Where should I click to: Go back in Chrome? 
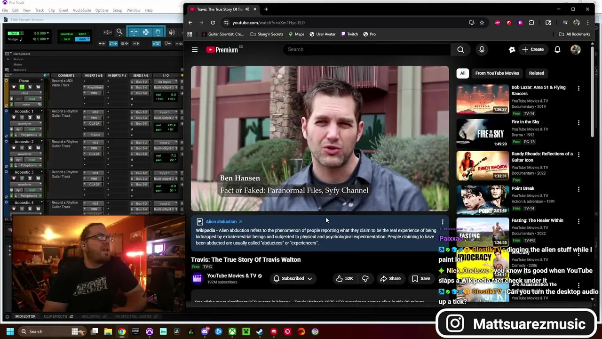pyautogui.click(x=190, y=23)
